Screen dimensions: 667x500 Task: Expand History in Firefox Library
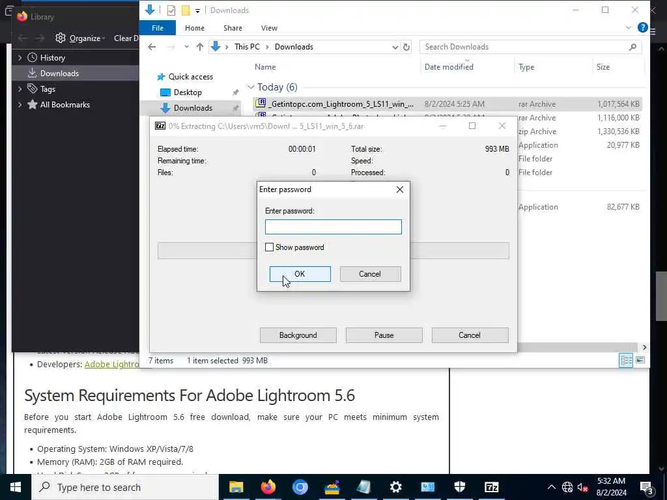click(x=20, y=58)
